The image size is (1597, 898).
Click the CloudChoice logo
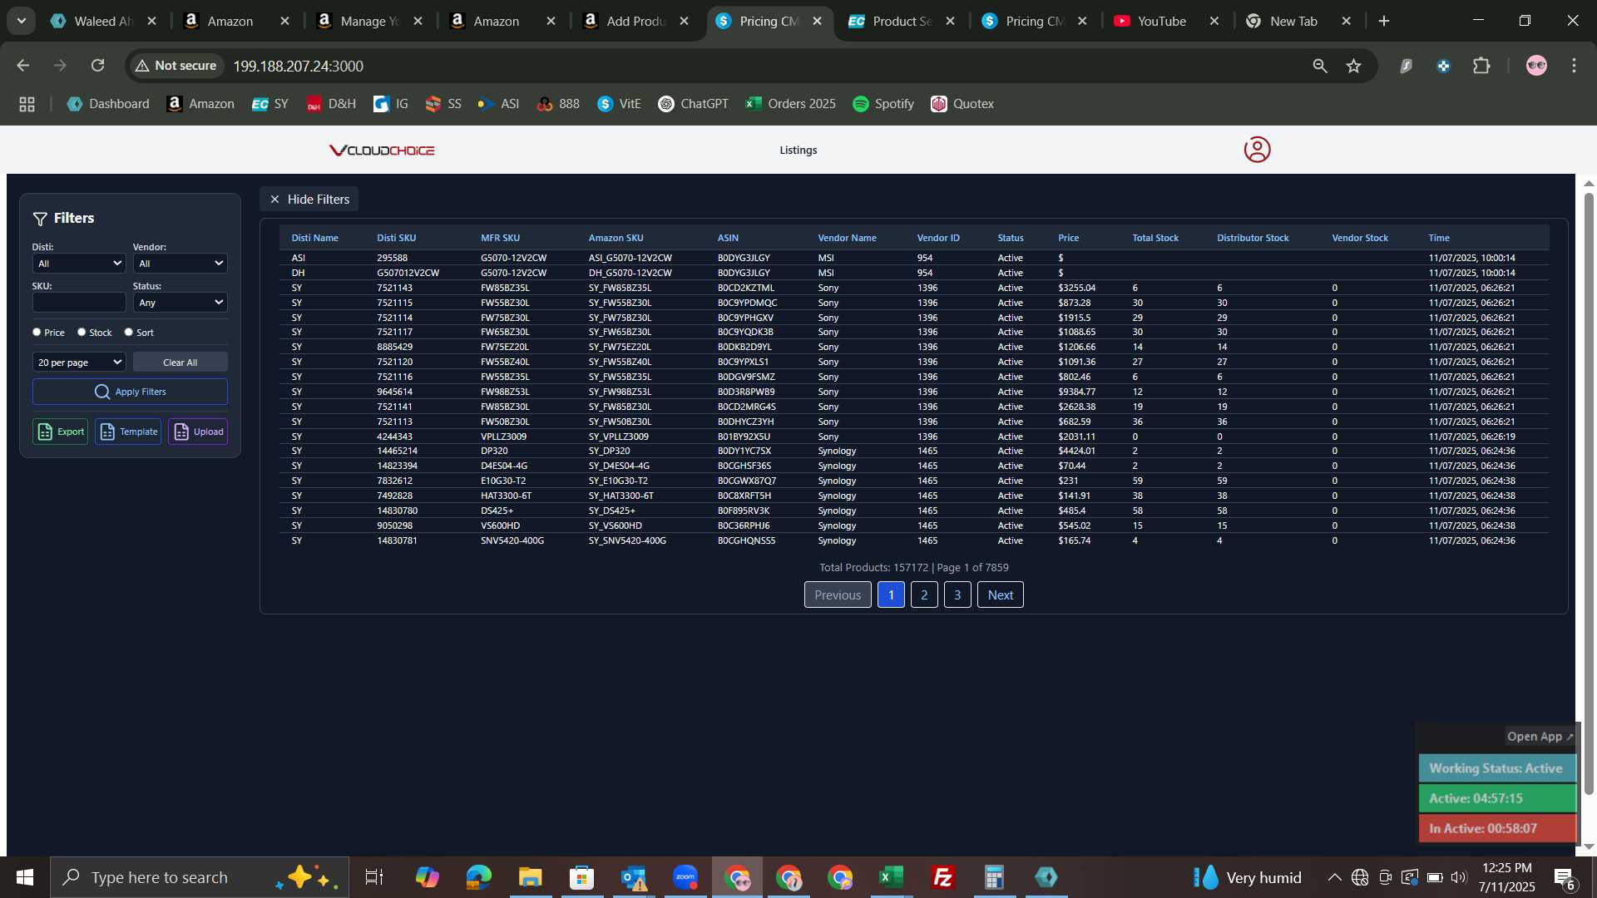tap(382, 150)
